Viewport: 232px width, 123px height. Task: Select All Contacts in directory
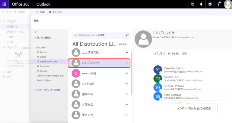pyautogui.click(x=43, y=66)
